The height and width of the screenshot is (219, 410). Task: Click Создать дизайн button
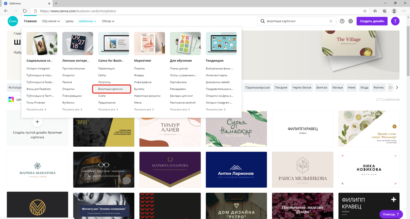372,21
